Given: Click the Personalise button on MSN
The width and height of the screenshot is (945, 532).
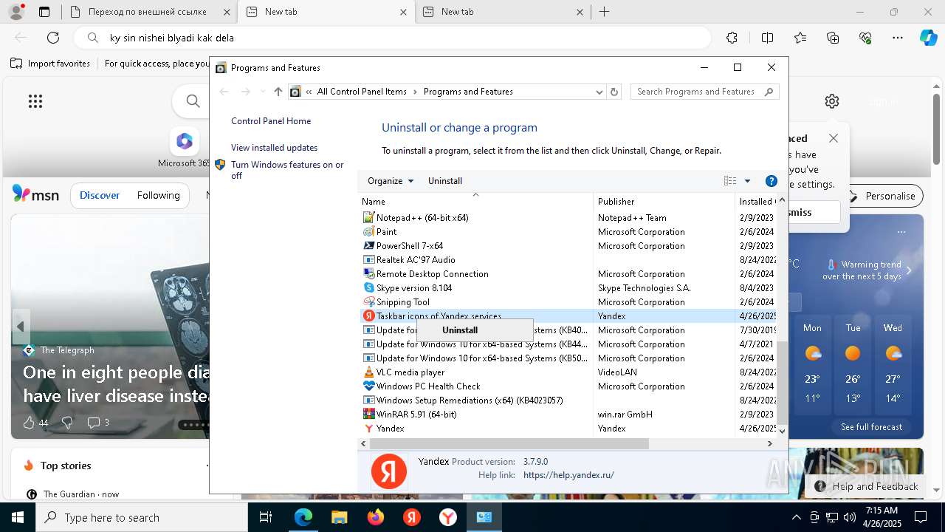Looking at the screenshot, I should (x=882, y=196).
